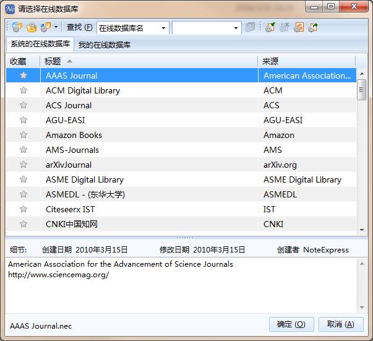Toggle favorite star for ASMEDL (东华大学)
The width and height of the screenshot is (373, 341).
tap(24, 194)
